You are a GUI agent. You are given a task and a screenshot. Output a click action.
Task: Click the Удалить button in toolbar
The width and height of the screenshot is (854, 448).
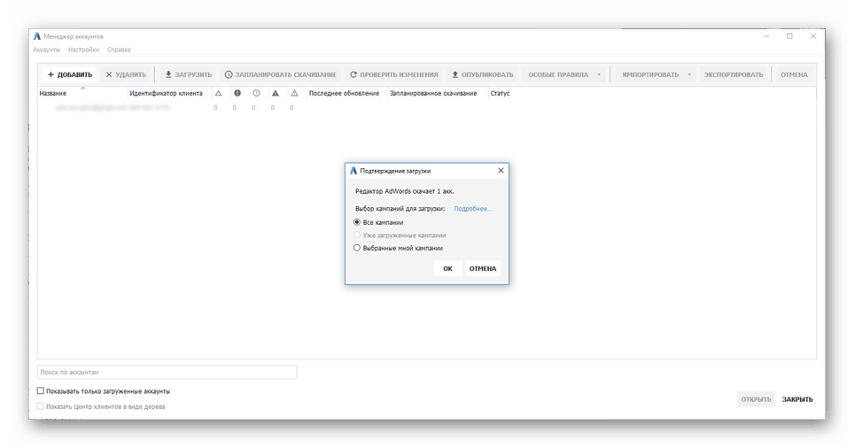pos(126,74)
